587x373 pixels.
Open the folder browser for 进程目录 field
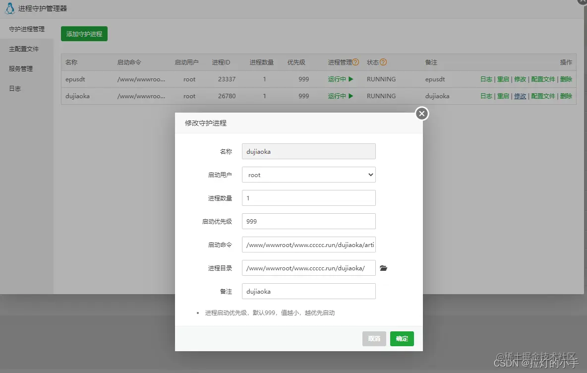[383, 268]
